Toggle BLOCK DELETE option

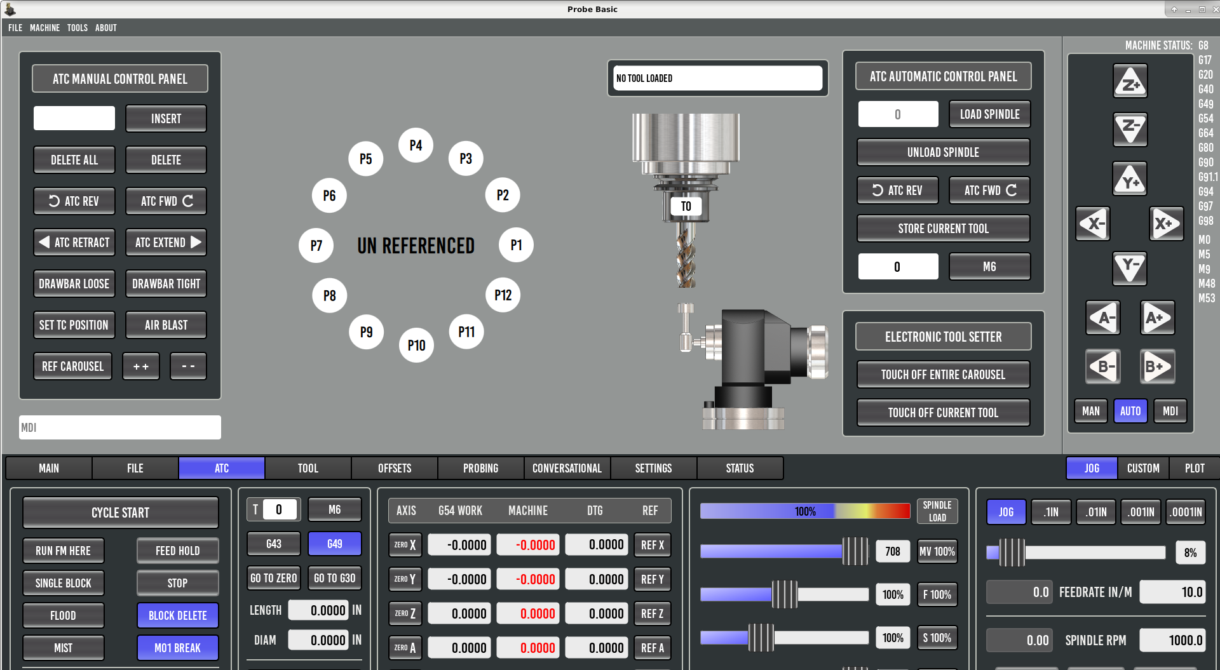point(178,615)
